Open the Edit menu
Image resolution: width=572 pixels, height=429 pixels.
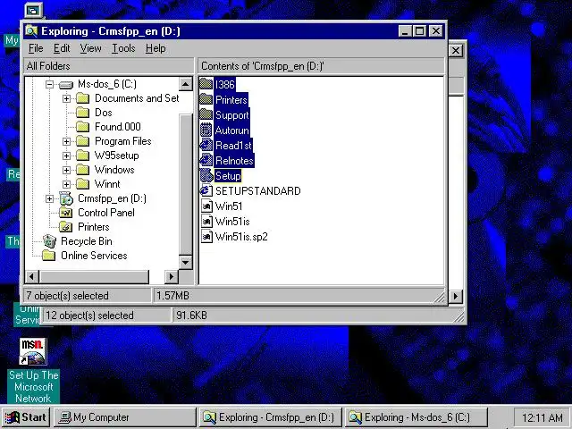click(x=62, y=48)
